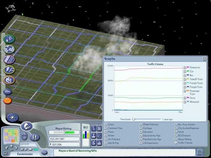Image resolution: width=211 pixels, height=158 pixels.
Task: Open the Civic buildings menu
Action: 9,80
